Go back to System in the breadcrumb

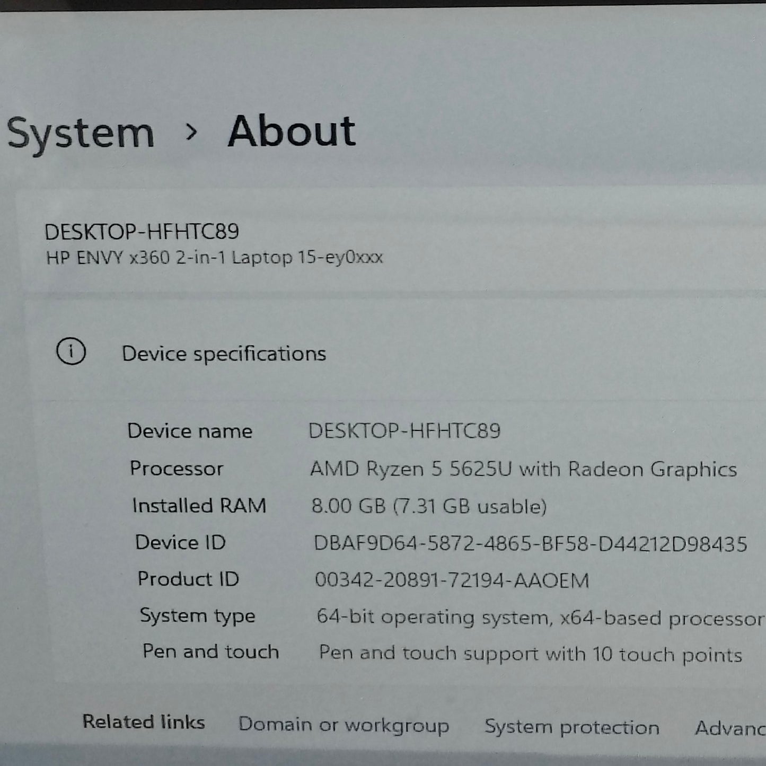tap(81, 133)
